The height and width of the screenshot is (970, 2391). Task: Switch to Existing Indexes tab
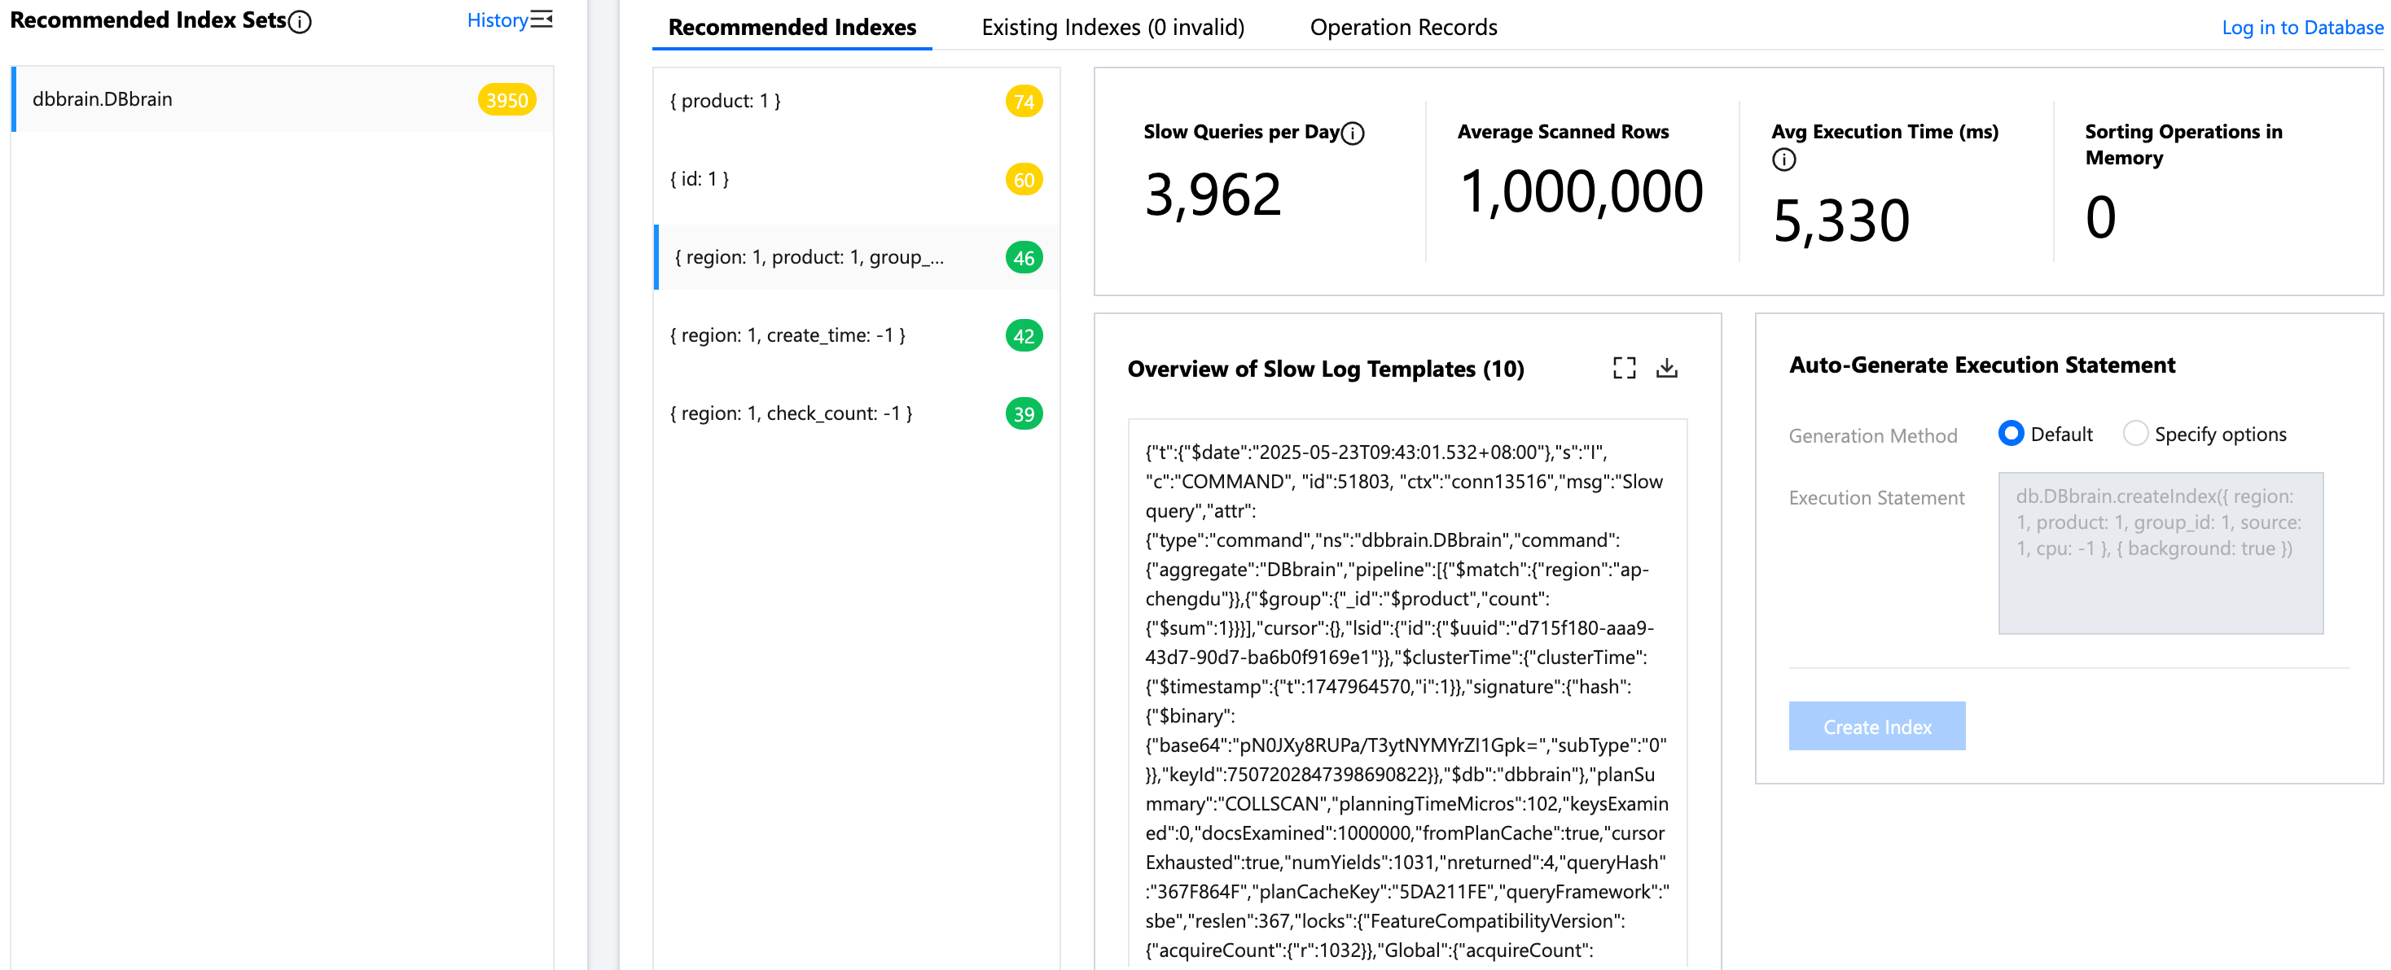pyautogui.click(x=1112, y=27)
